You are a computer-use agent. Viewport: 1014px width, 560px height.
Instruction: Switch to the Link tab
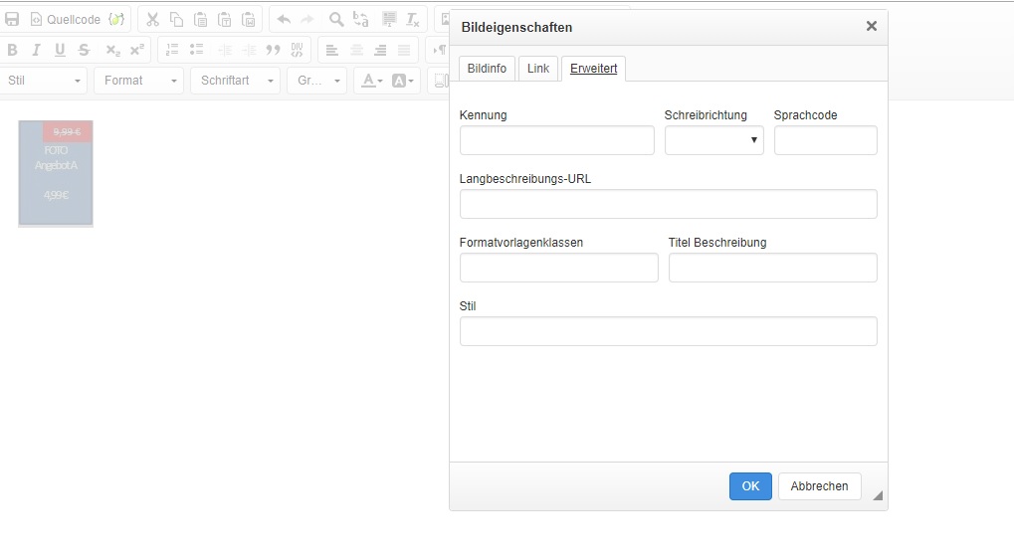click(537, 69)
